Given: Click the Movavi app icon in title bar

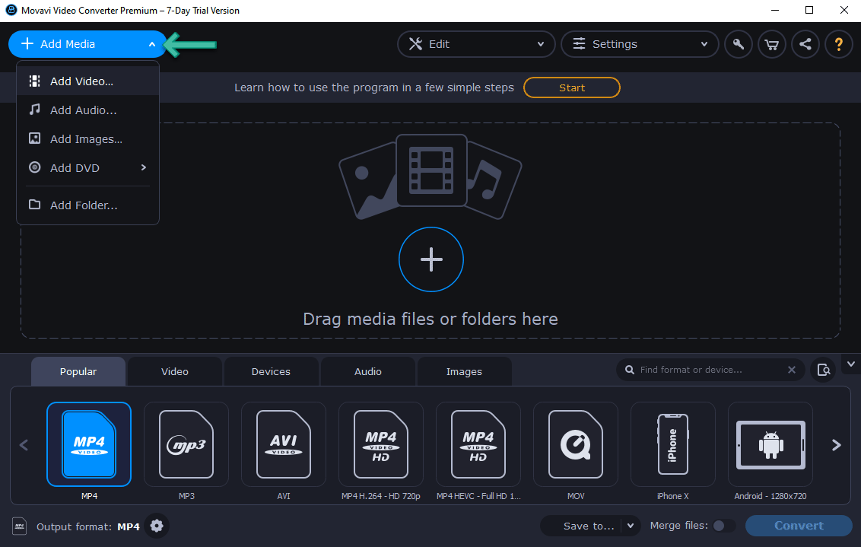Looking at the screenshot, I should [11, 11].
